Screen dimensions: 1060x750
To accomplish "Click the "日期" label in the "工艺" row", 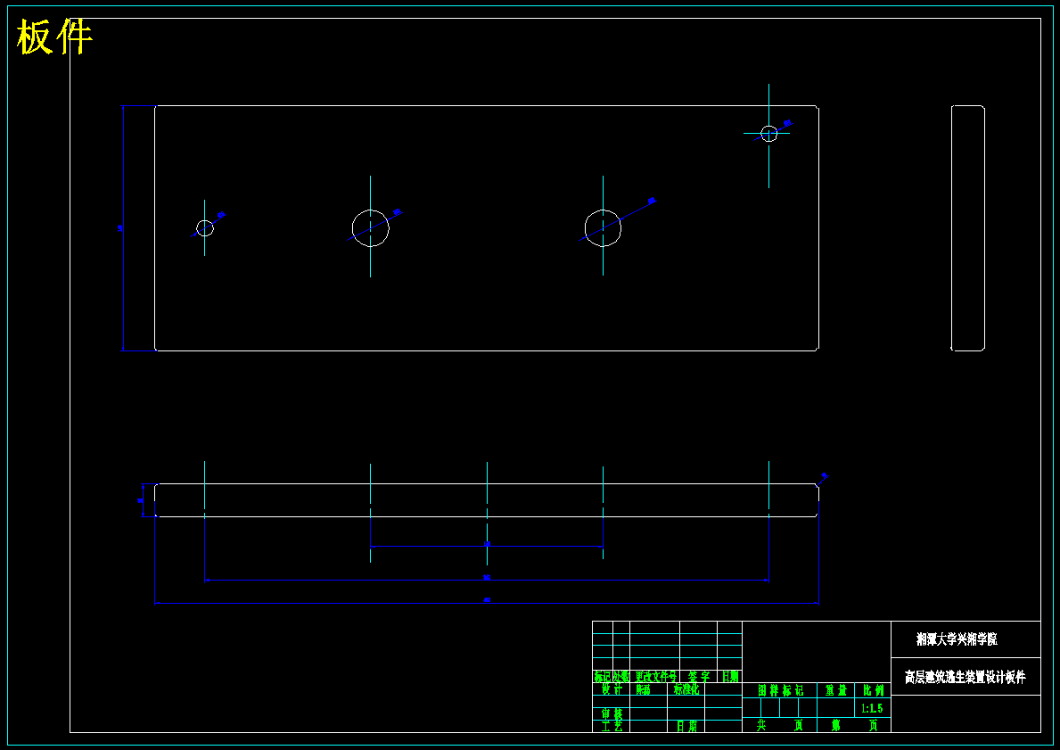I will [686, 726].
